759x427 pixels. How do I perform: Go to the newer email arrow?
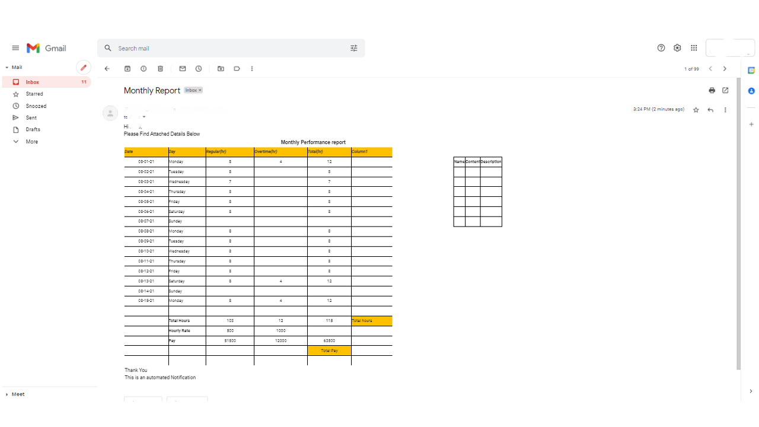click(x=710, y=69)
